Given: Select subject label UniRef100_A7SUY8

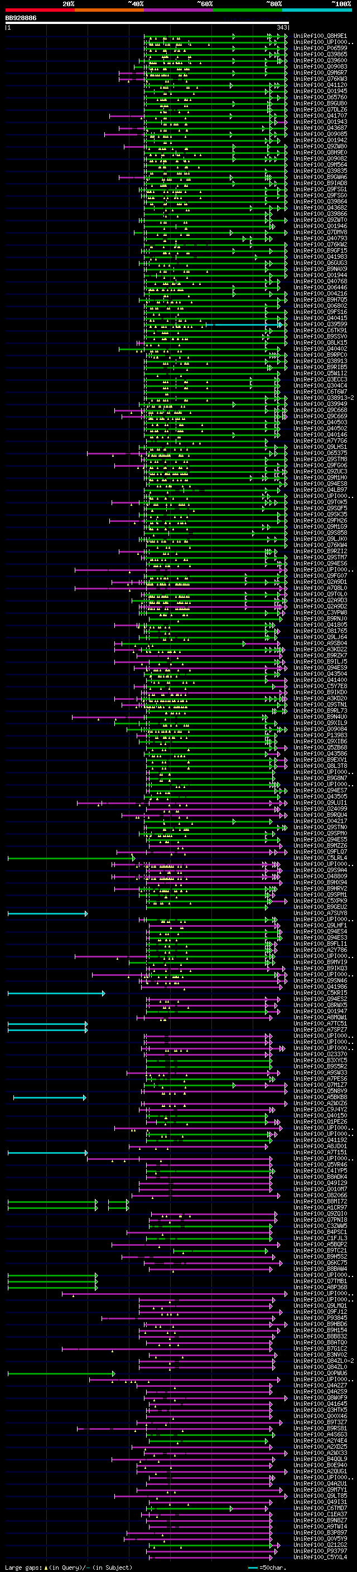Looking at the screenshot, I should pyautogui.click(x=320, y=913).
